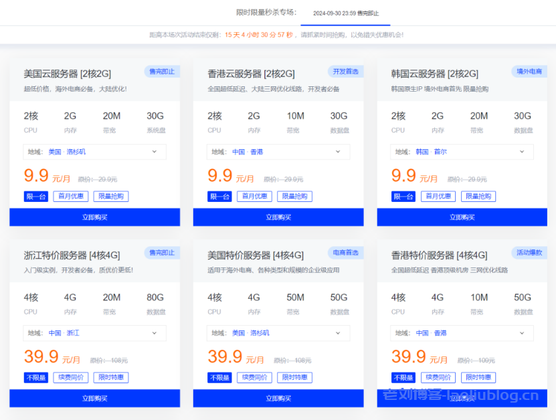
Task: Click the 开发首选 ribbon on 香港云服务器 card
Action: point(345,71)
